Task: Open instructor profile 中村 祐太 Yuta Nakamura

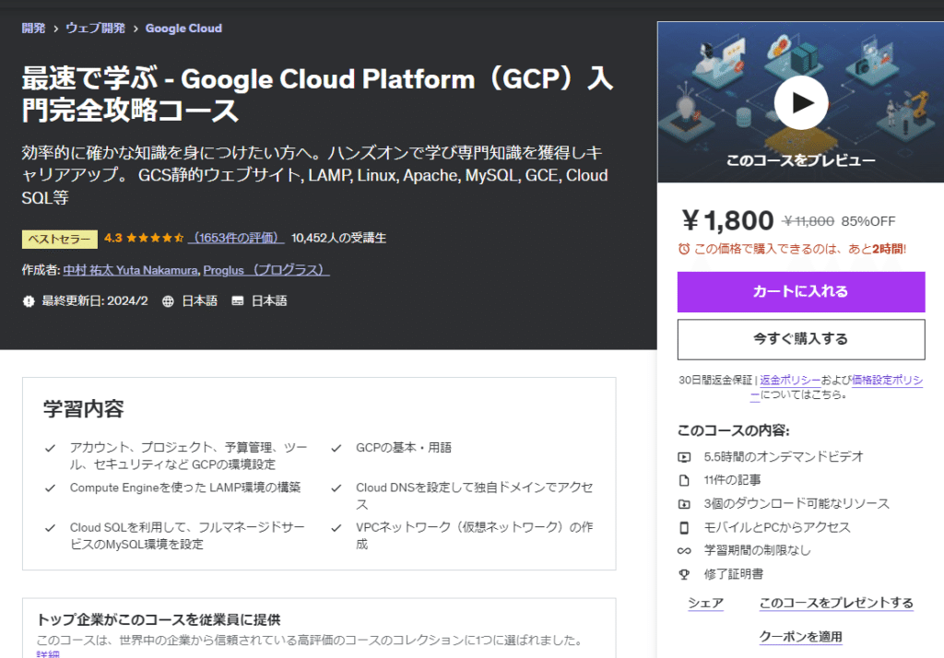Action: (x=130, y=269)
